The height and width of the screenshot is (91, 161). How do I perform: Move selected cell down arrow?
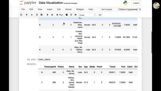pos(52,15)
